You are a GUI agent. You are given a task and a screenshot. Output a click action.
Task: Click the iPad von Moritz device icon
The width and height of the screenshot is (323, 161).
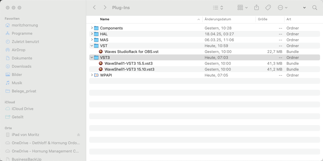(x=8, y=135)
